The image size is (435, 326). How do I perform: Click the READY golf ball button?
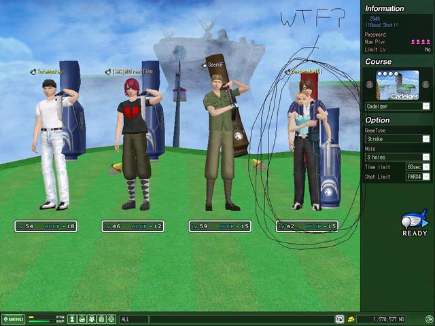click(414, 223)
